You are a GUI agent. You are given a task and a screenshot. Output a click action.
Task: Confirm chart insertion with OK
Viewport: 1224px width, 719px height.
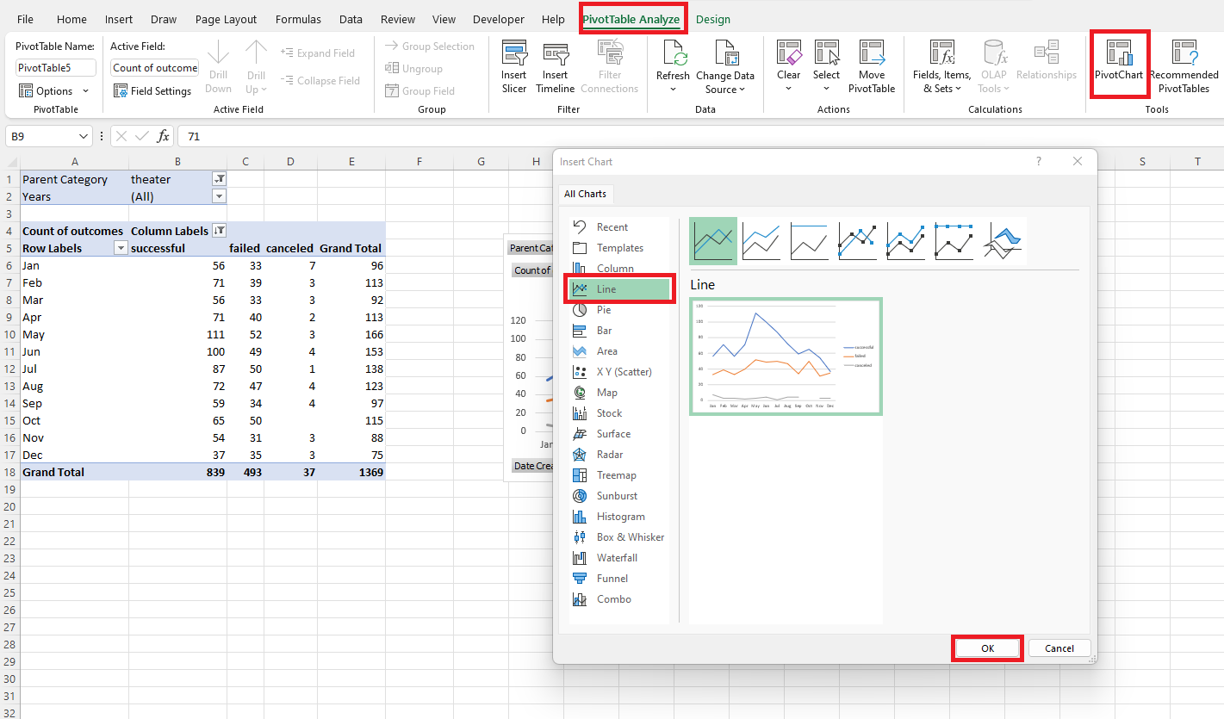click(x=986, y=648)
